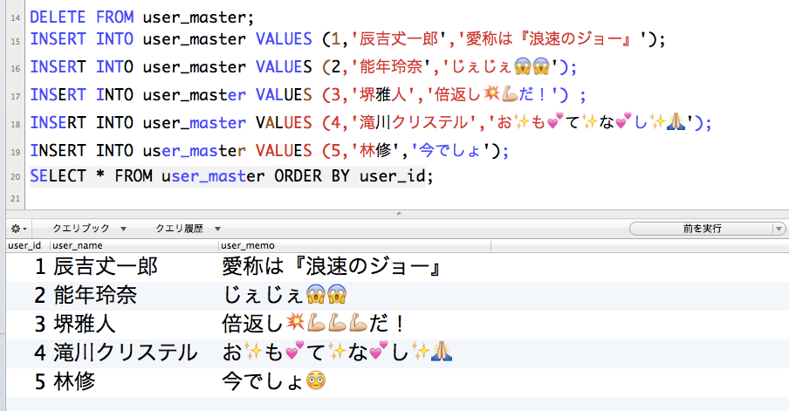Click the 前を実行 button
The width and height of the screenshot is (789, 411).
coord(701,229)
